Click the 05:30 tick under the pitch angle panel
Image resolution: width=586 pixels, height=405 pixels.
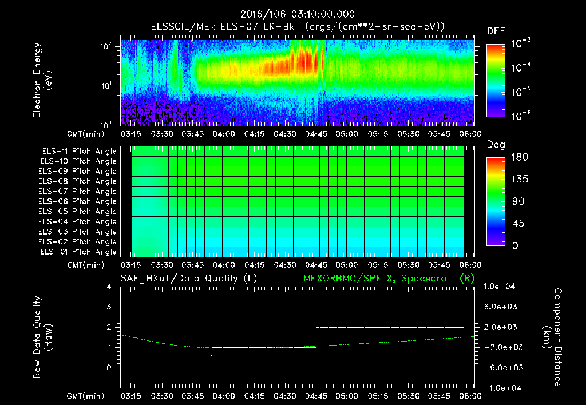pyautogui.click(x=408, y=265)
